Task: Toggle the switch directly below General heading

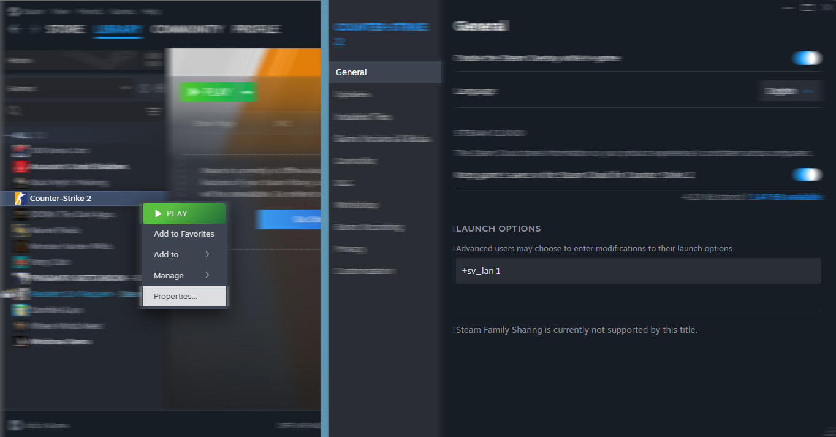Action: tap(806, 58)
